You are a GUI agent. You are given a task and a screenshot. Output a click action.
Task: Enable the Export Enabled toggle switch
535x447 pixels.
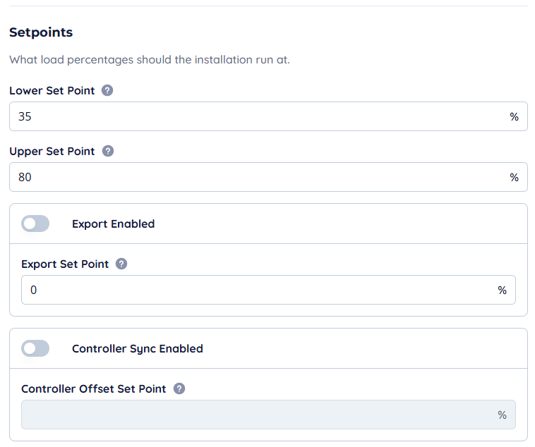(x=35, y=223)
